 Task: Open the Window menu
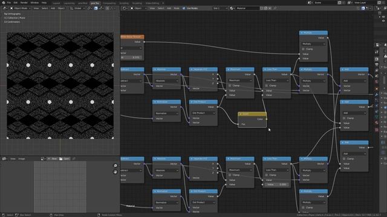pyautogui.click(x=34, y=2)
